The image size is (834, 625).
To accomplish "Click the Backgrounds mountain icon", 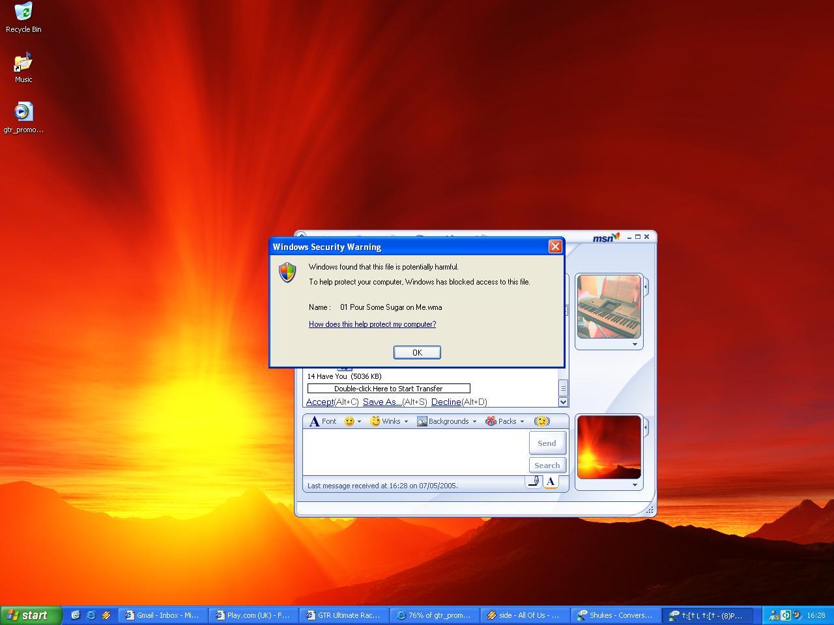I will tap(422, 421).
